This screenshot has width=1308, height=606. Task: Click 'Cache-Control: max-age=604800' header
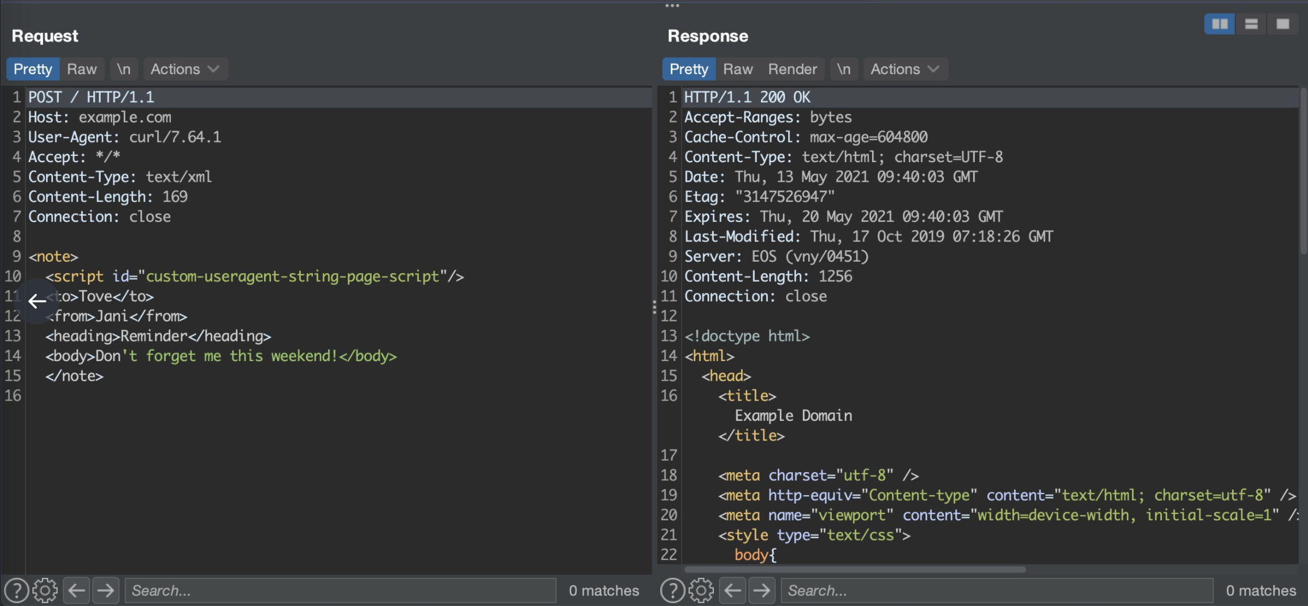pos(806,137)
